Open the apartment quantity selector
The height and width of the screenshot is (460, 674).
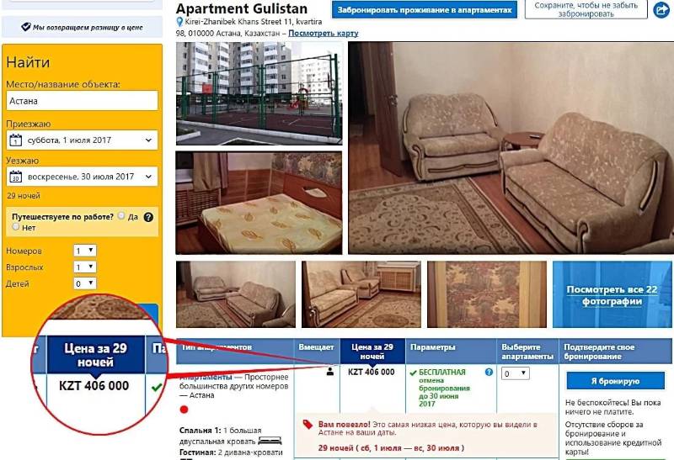tap(515, 373)
